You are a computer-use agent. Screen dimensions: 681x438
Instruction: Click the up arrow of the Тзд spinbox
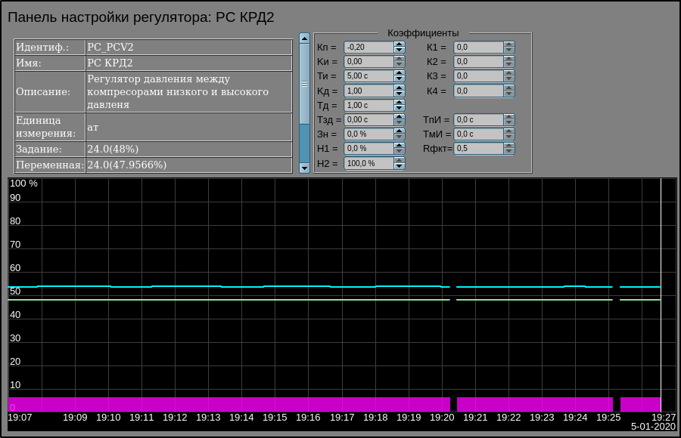(x=399, y=116)
